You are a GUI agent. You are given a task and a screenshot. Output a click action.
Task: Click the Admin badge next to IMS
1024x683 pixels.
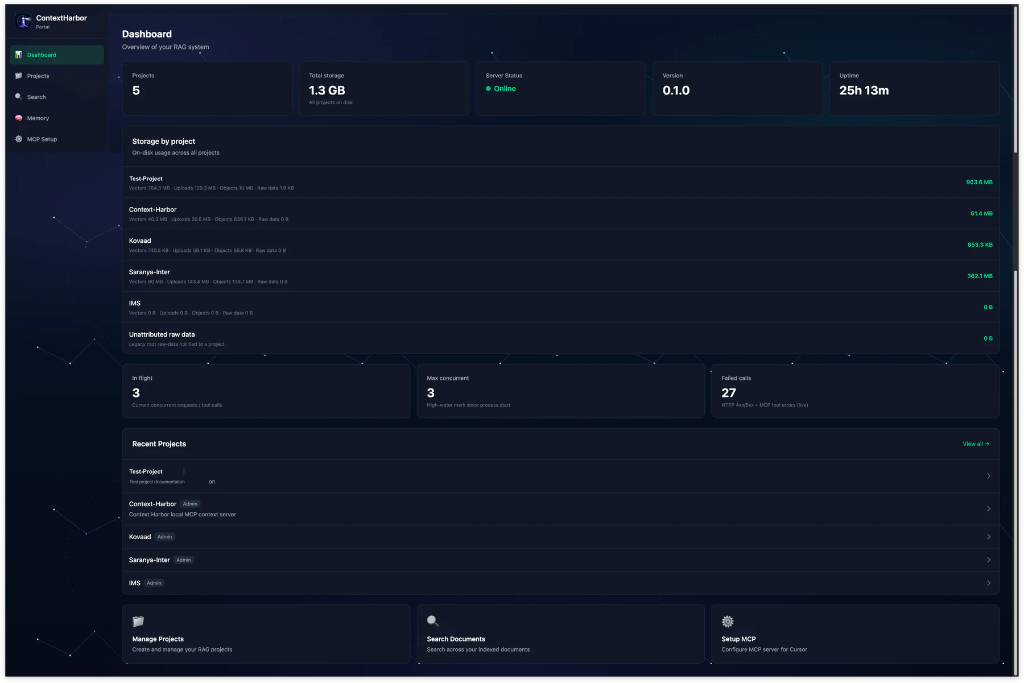(x=154, y=583)
